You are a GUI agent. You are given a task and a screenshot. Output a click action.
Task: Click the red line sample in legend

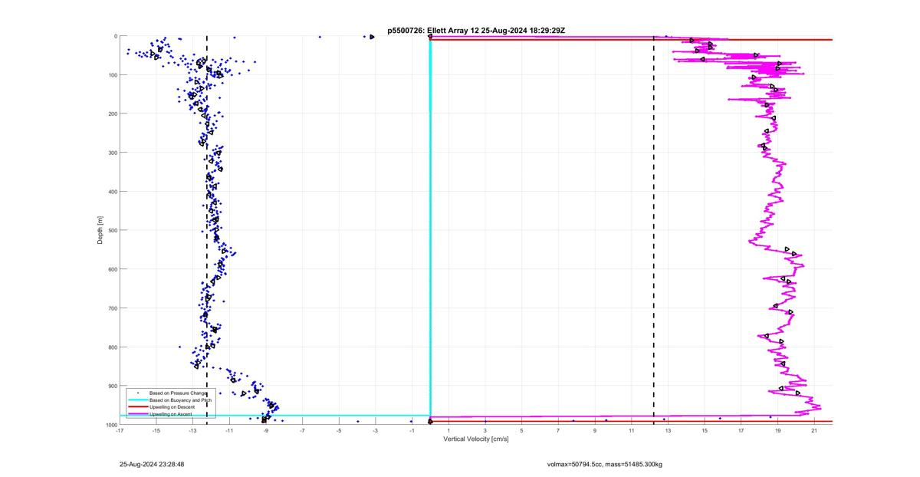coord(137,407)
